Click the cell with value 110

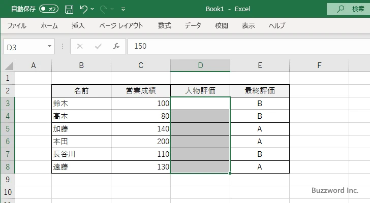tap(141, 154)
